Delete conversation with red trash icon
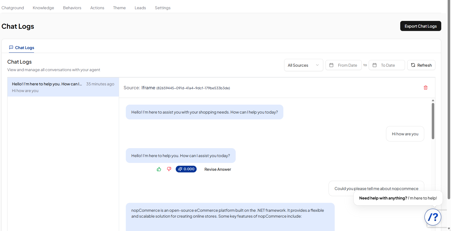 pyautogui.click(x=426, y=88)
